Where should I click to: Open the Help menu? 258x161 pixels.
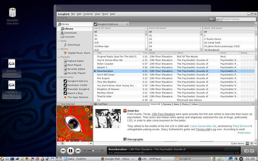point(112,14)
